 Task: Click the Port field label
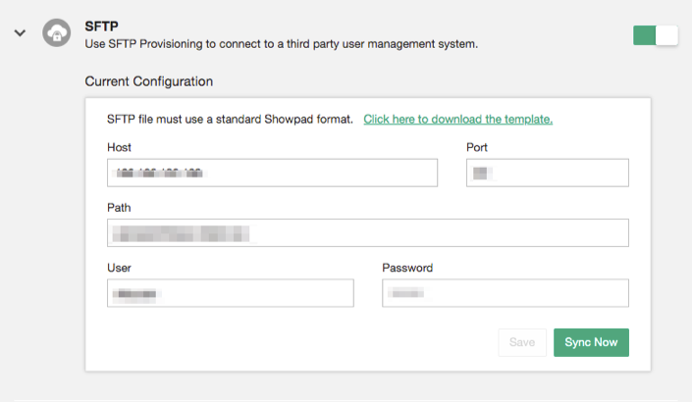tap(477, 147)
